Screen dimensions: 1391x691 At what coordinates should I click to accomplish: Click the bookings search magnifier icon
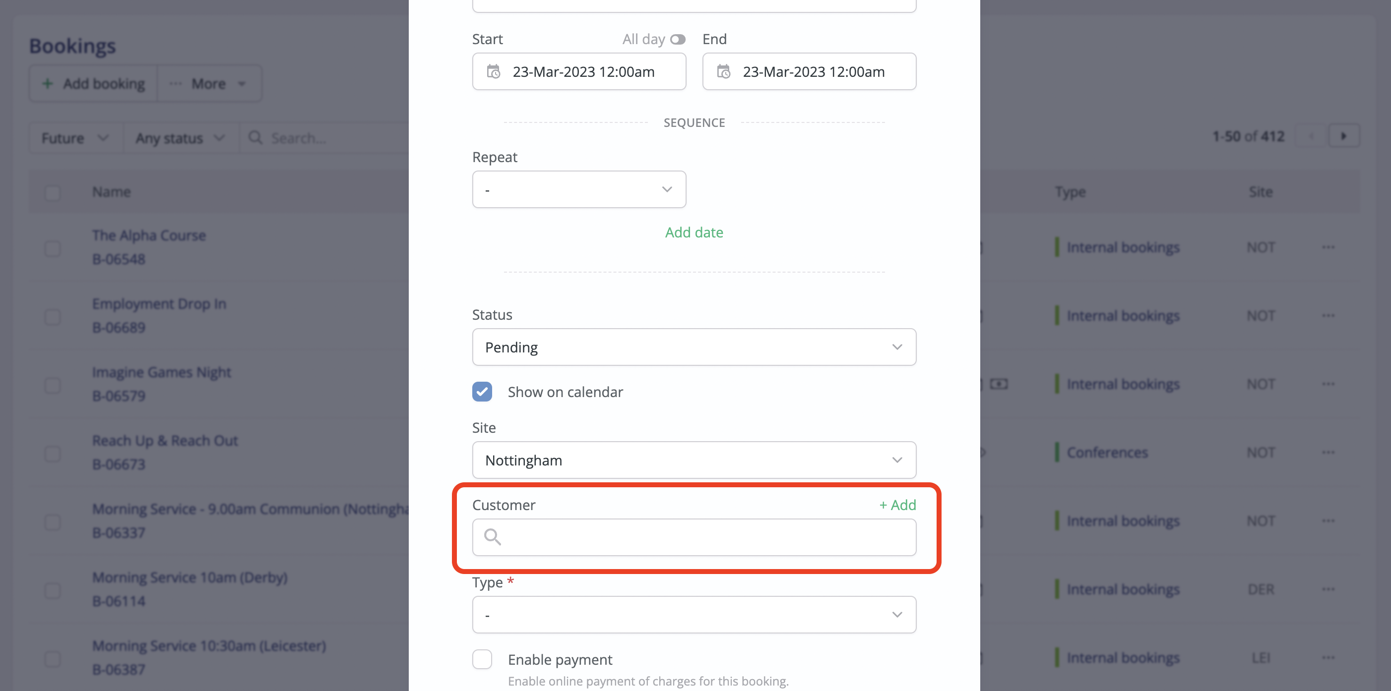(x=255, y=138)
